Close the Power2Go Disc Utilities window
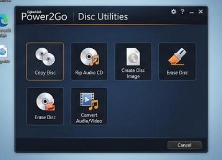Screen dimensions: 222x160 pos(201,12)
